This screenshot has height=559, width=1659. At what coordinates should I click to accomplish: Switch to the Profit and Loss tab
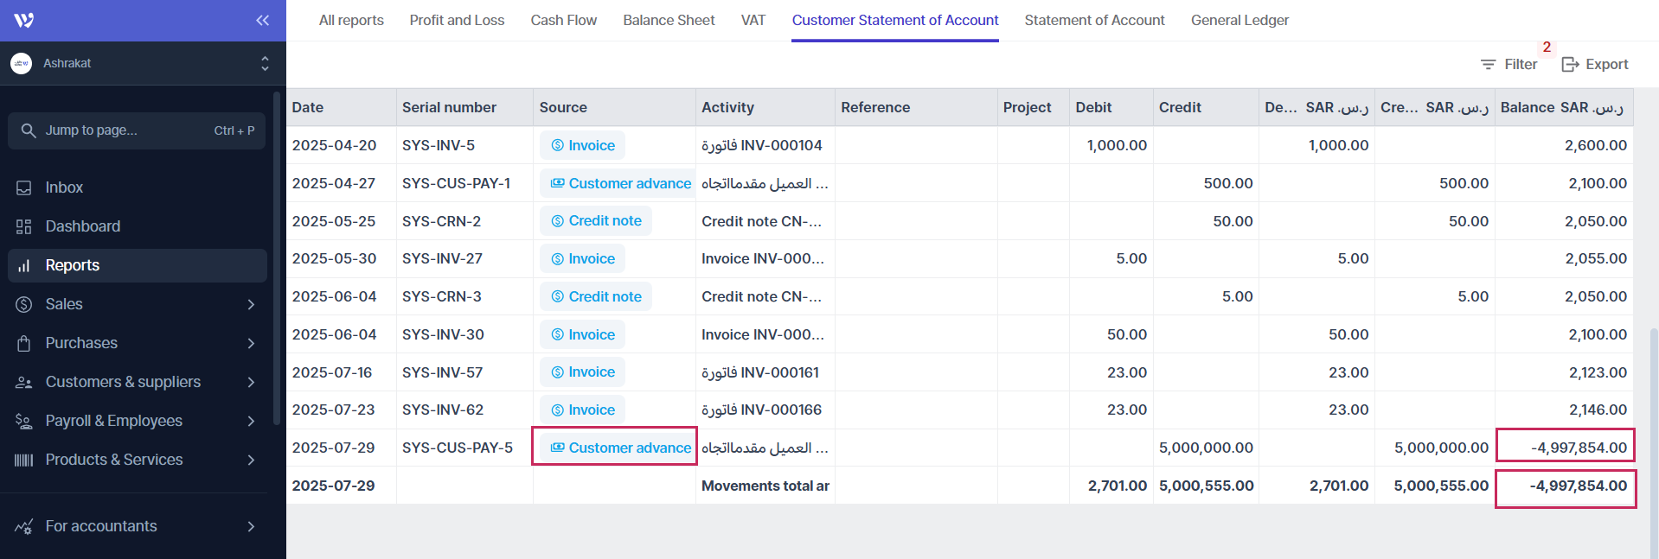click(x=457, y=21)
